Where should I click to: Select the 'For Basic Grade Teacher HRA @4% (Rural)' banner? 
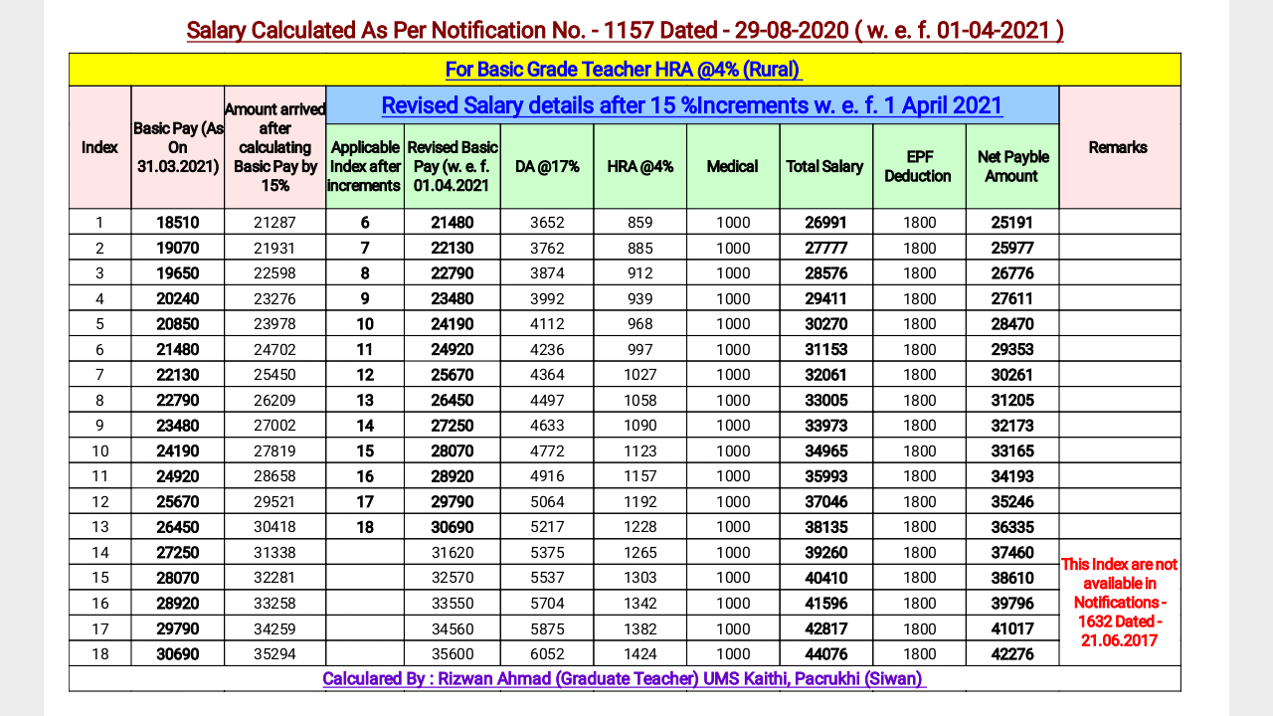pos(624,70)
